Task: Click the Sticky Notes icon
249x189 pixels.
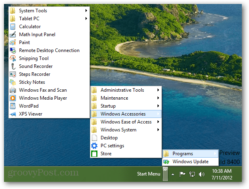Action: pyautogui.click(x=13, y=82)
